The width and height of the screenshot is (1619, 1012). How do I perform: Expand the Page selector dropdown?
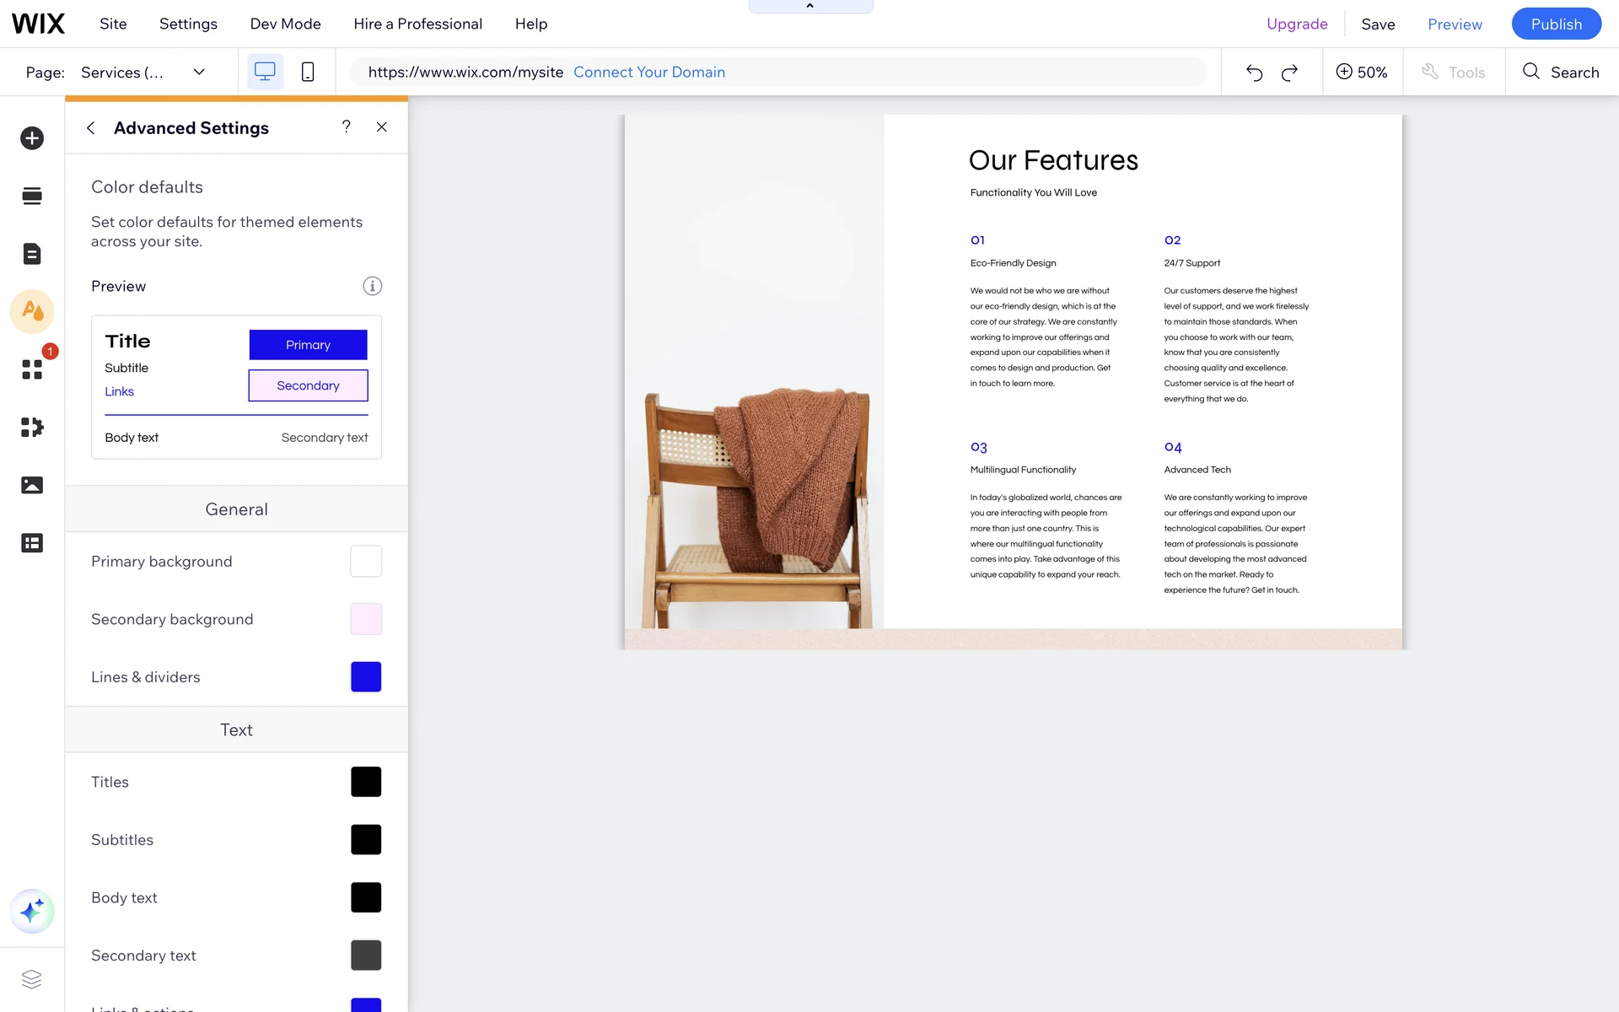tap(199, 73)
